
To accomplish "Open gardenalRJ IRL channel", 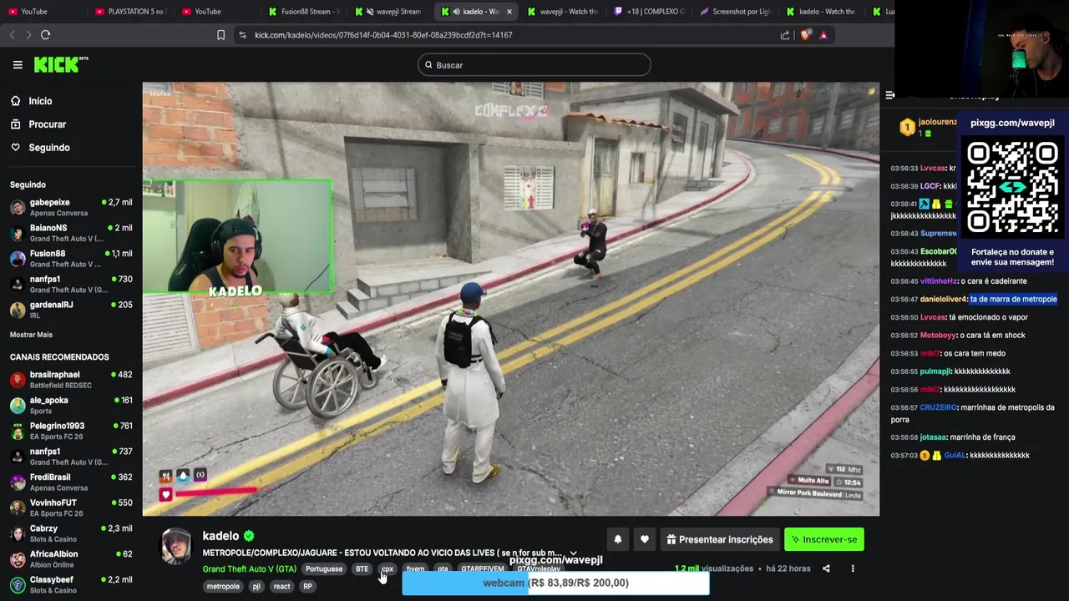I will pyautogui.click(x=71, y=310).
